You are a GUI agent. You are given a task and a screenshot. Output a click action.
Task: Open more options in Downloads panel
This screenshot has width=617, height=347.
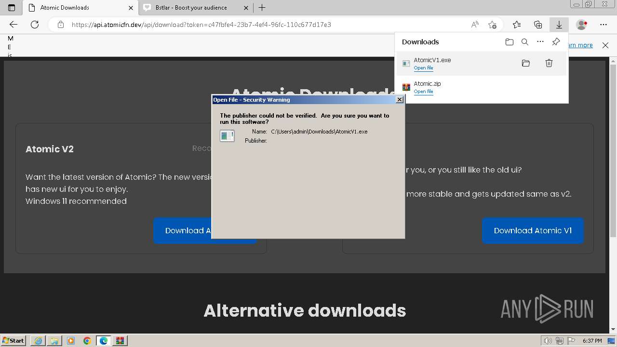[540, 42]
